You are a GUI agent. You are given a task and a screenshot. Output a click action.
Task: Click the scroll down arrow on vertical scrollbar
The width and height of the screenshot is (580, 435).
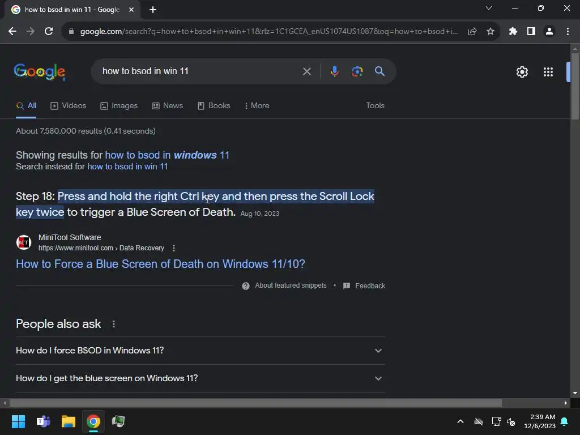(x=575, y=393)
